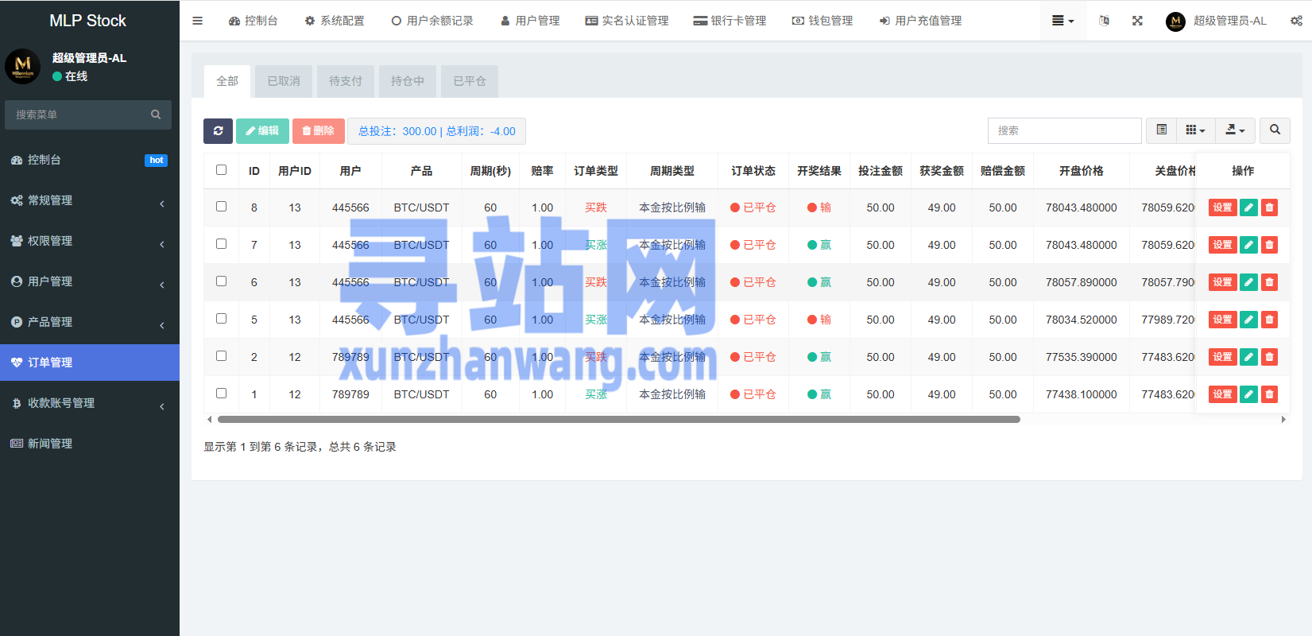Click the horizontal table scrollbar

coord(618,419)
